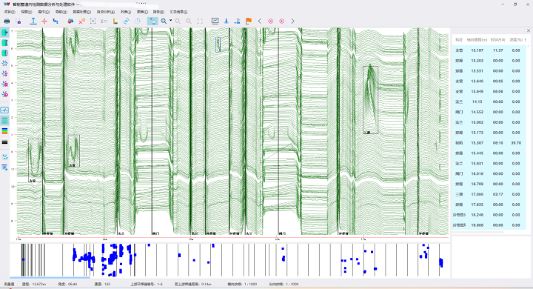
Task: Select the 三通 row at 17.088
Action: (x=489, y=194)
